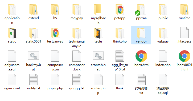Select the router.php file icon
The image size is (193, 101).
pyautogui.click(x=98, y=79)
